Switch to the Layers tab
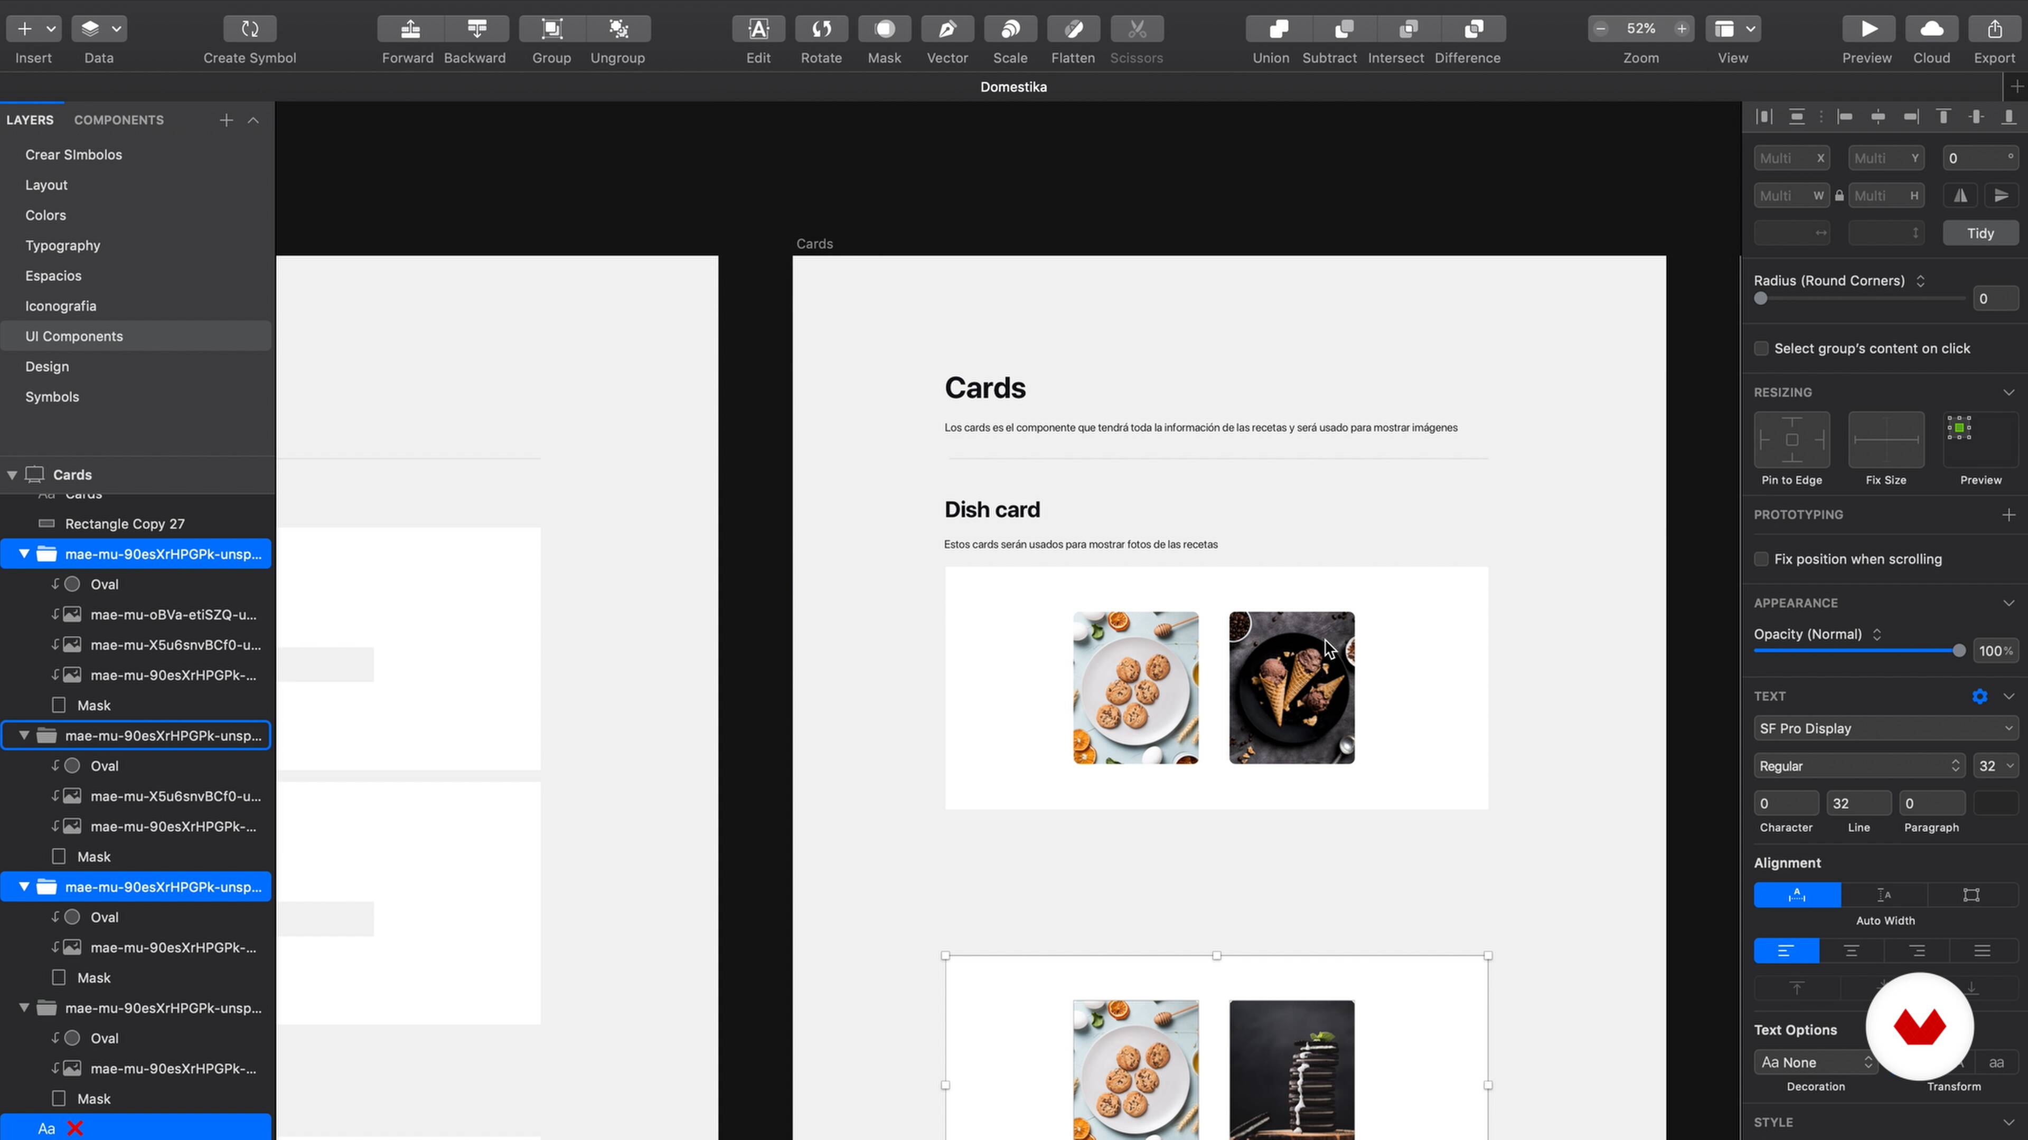Viewport: 2028px width, 1140px height. tap(30, 120)
